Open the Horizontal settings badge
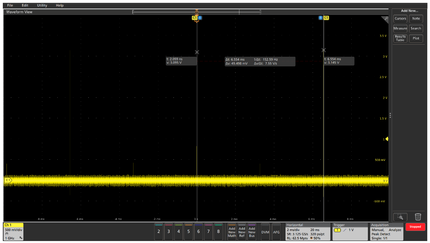This screenshot has width=430, height=243. 307,231
